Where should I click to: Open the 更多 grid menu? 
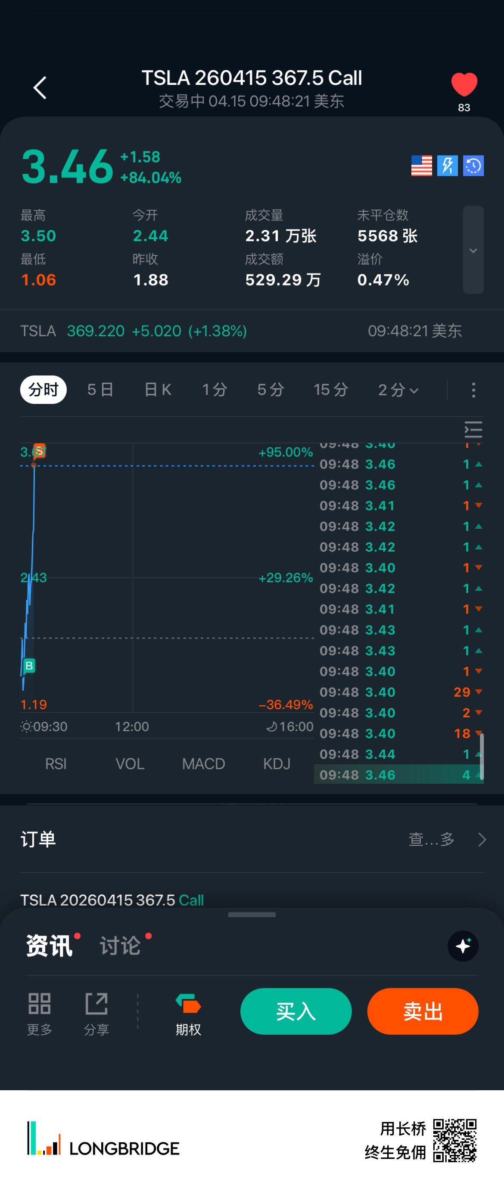(x=39, y=1012)
